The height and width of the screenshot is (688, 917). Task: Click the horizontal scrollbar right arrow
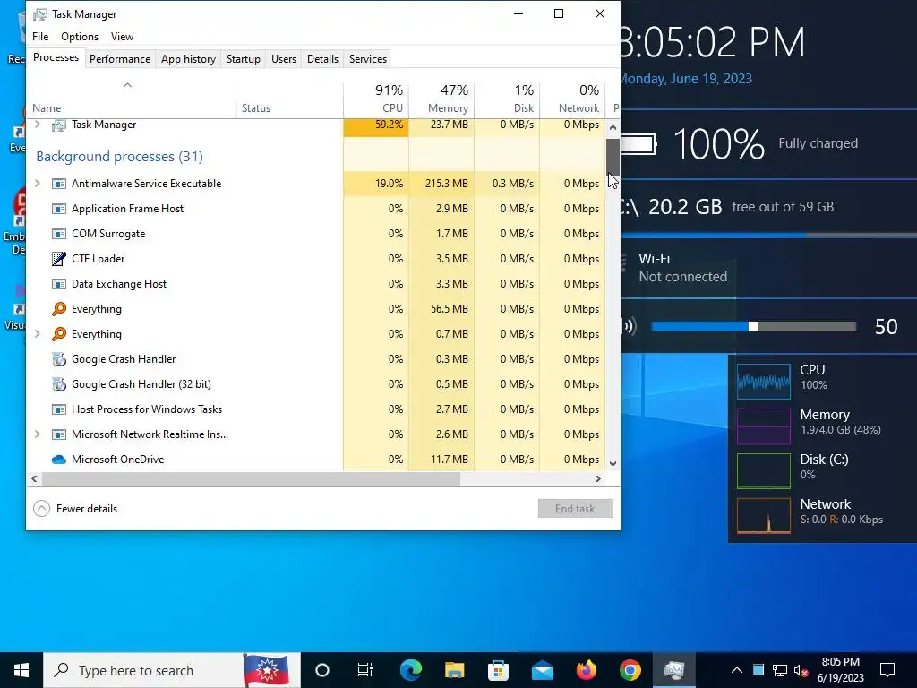click(x=597, y=479)
